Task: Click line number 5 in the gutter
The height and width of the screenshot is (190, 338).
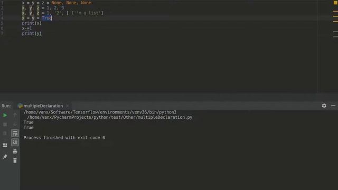Action: pyautogui.click(x=2, y=23)
